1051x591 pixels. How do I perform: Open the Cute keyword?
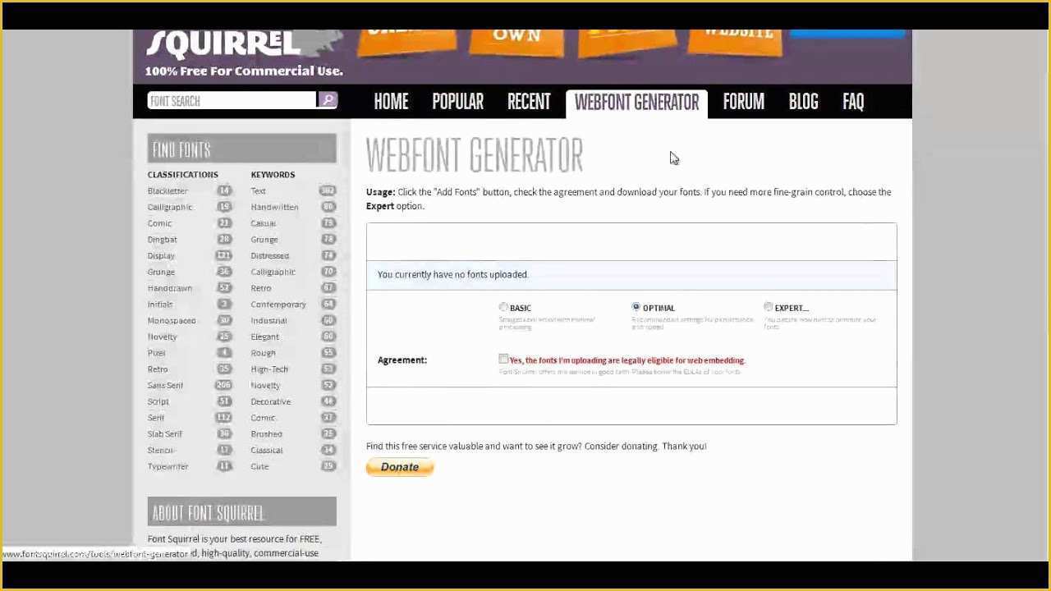click(x=259, y=466)
